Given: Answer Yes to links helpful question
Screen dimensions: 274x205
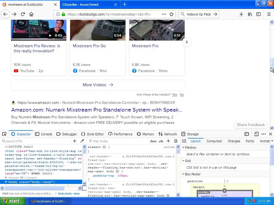Looking at the screenshot, I should [x=174, y=94].
